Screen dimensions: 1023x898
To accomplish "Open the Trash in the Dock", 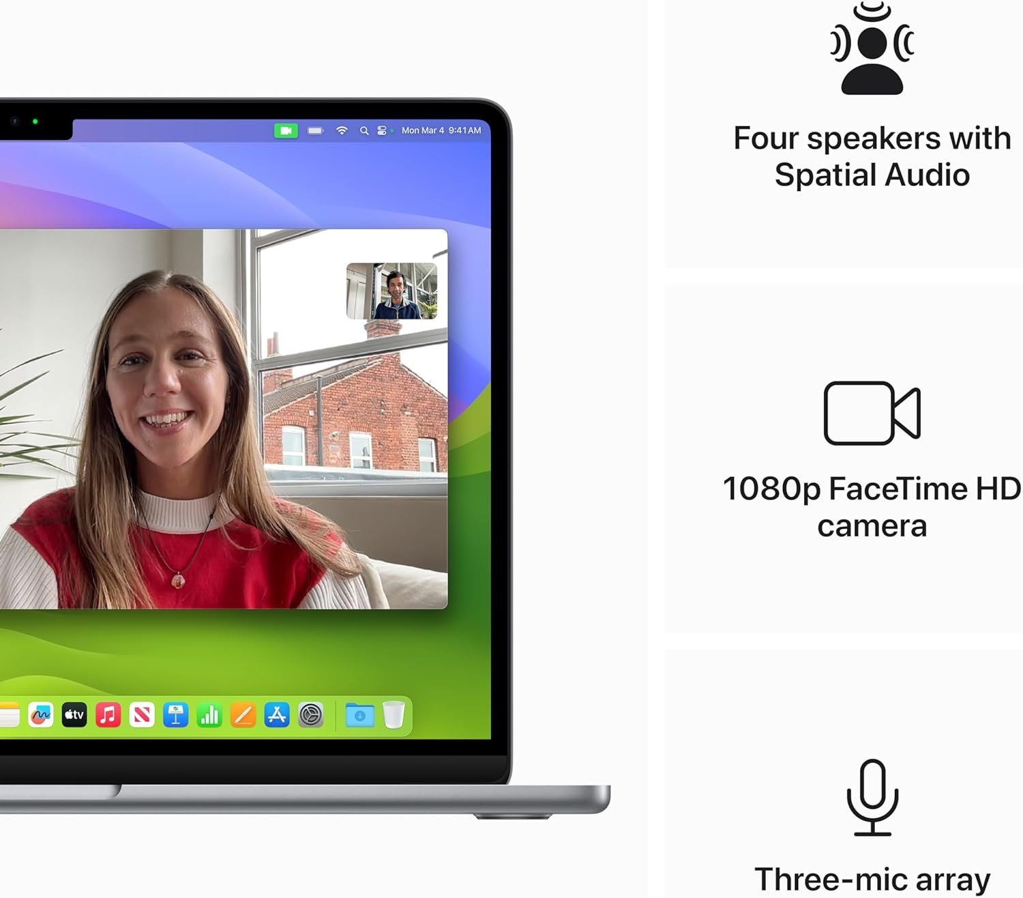I will (394, 715).
